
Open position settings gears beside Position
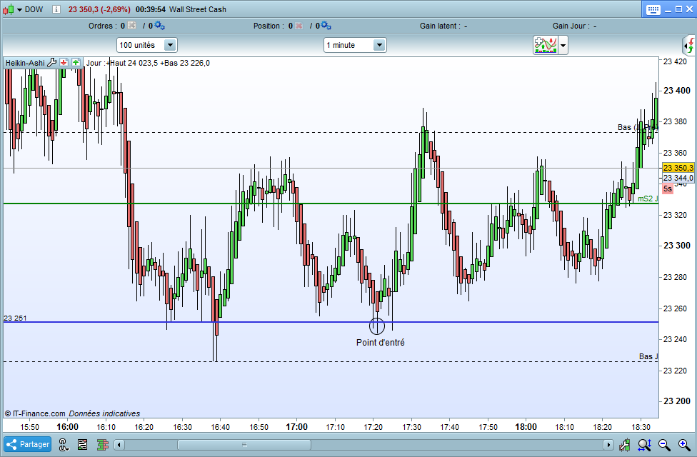click(326, 25)
